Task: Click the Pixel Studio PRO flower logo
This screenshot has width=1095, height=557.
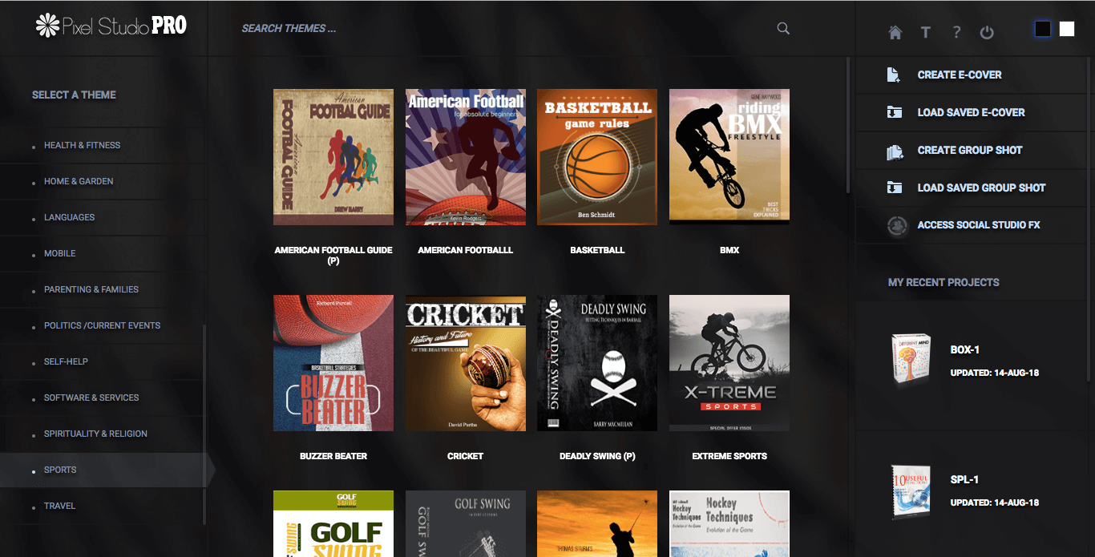Action: tap(49, 25)
